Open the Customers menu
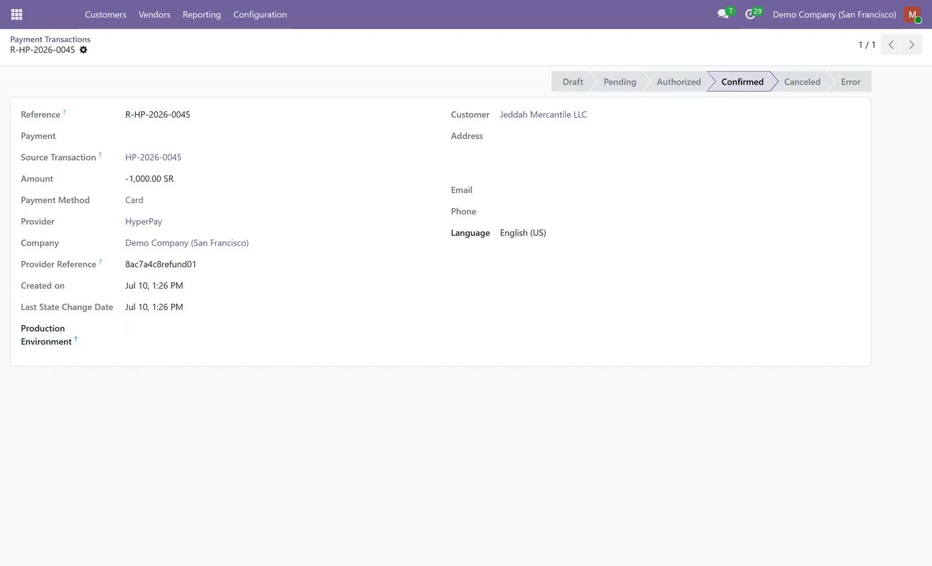 105,14
